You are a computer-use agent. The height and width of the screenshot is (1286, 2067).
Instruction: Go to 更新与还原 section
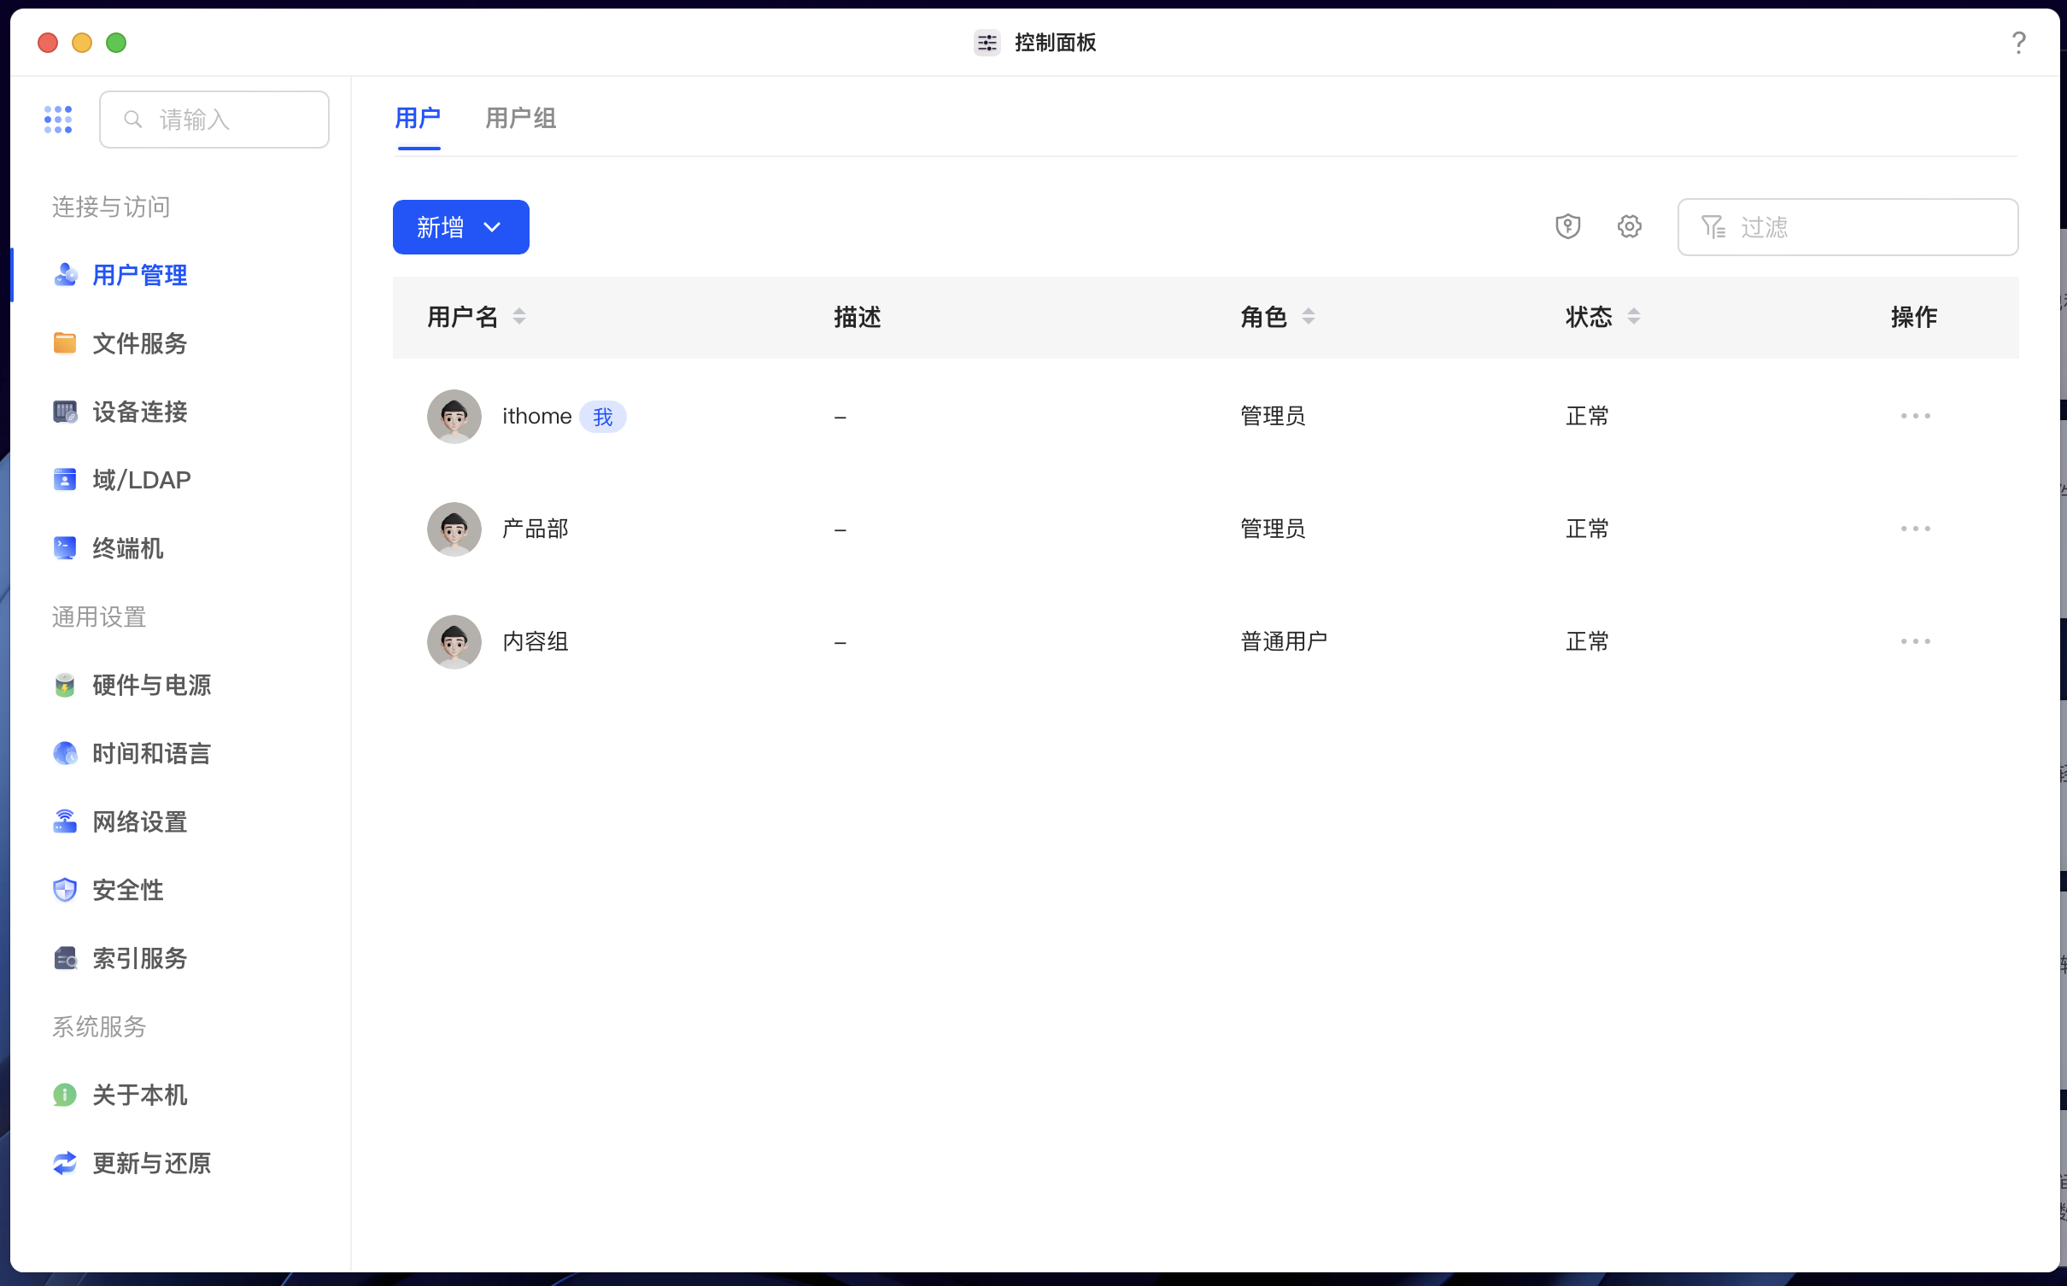(x=151, y=1163)
